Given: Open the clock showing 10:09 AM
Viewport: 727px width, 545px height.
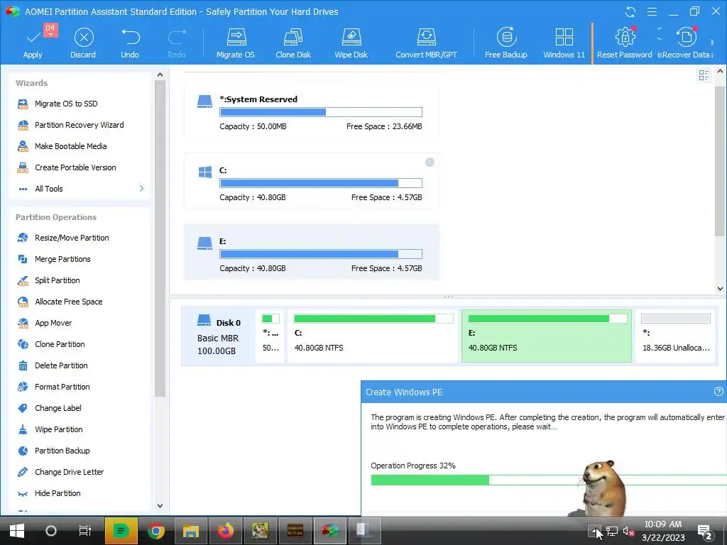Looking at the screenshot, I should [x=663, y=531].
